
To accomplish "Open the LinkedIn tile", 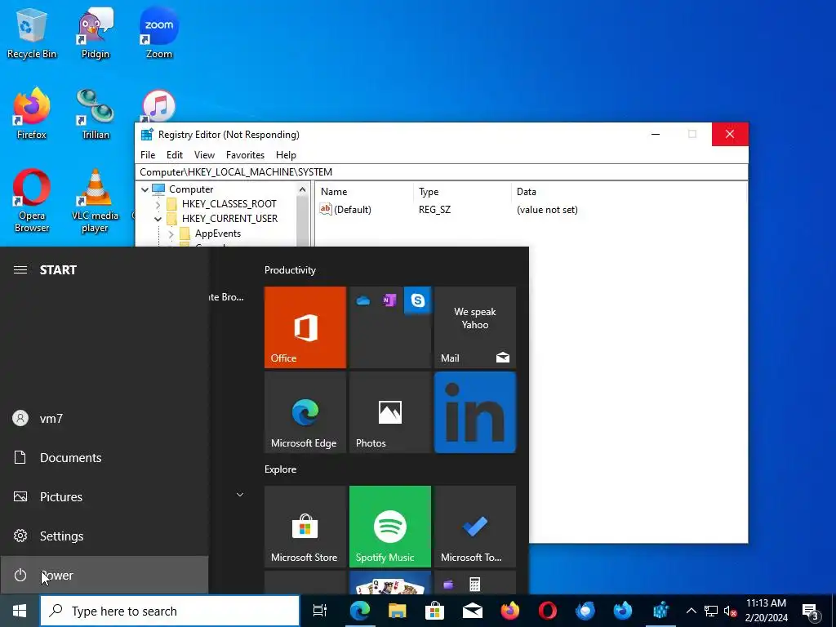I will 475,412.
